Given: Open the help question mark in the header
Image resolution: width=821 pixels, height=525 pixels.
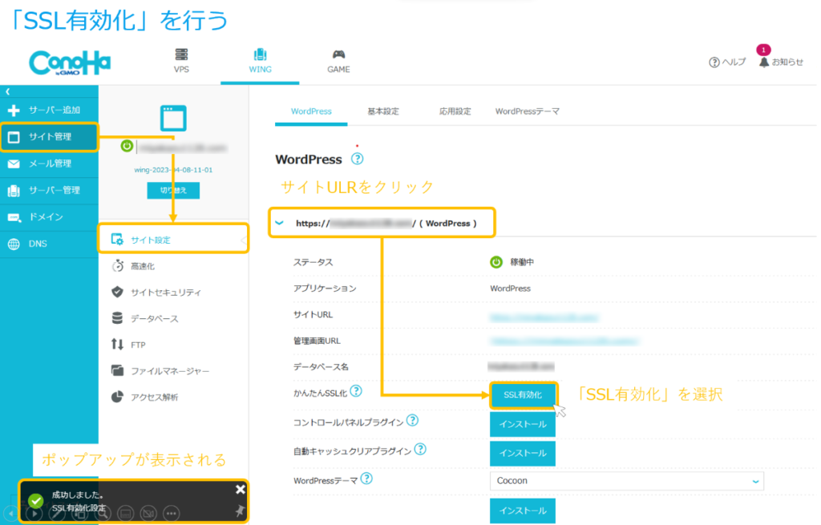Looking at the screenshot, I should [x=714, y=63].
